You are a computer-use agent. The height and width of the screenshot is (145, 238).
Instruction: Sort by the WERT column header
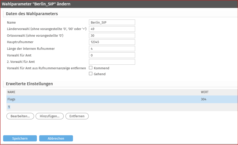(204, 92)
